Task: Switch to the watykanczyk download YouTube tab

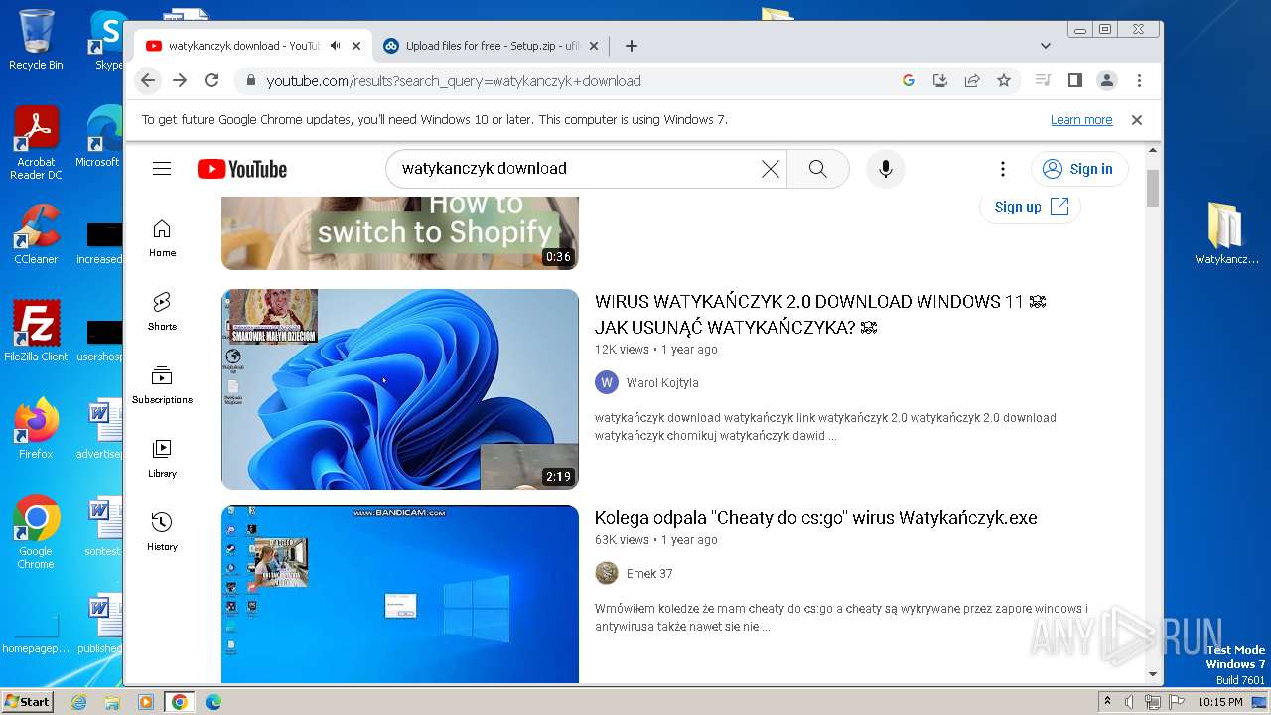Action: click(252, 46)
